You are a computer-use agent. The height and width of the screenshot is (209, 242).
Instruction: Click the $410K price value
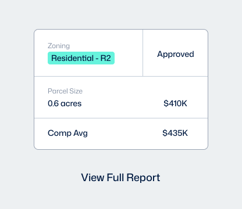point(175,103)
